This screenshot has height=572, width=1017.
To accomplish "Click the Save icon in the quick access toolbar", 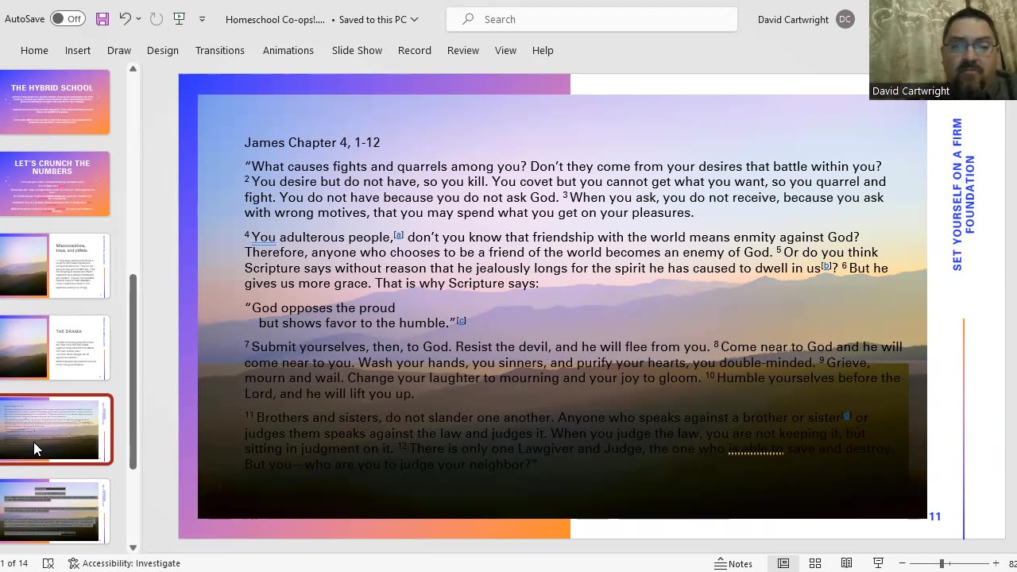I will (x=102, y=19).
